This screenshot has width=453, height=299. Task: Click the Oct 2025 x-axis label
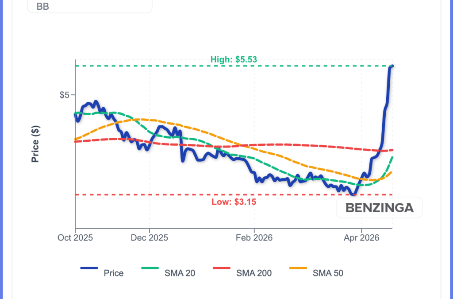click(75, 238)
